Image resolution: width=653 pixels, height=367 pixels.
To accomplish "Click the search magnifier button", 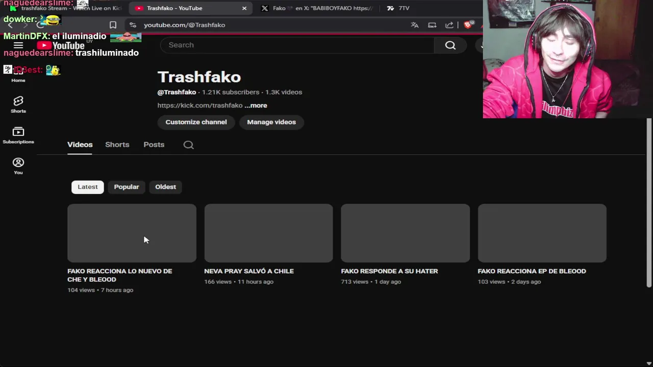I will (450, 45).
